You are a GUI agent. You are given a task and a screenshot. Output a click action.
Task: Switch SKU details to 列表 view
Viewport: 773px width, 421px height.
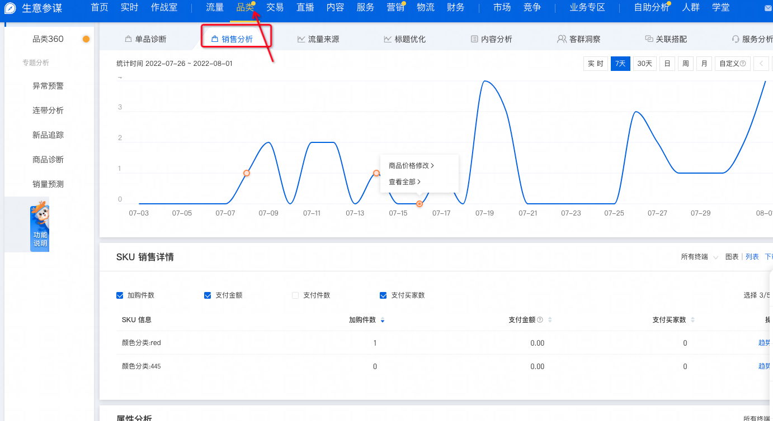pos(752,257)
